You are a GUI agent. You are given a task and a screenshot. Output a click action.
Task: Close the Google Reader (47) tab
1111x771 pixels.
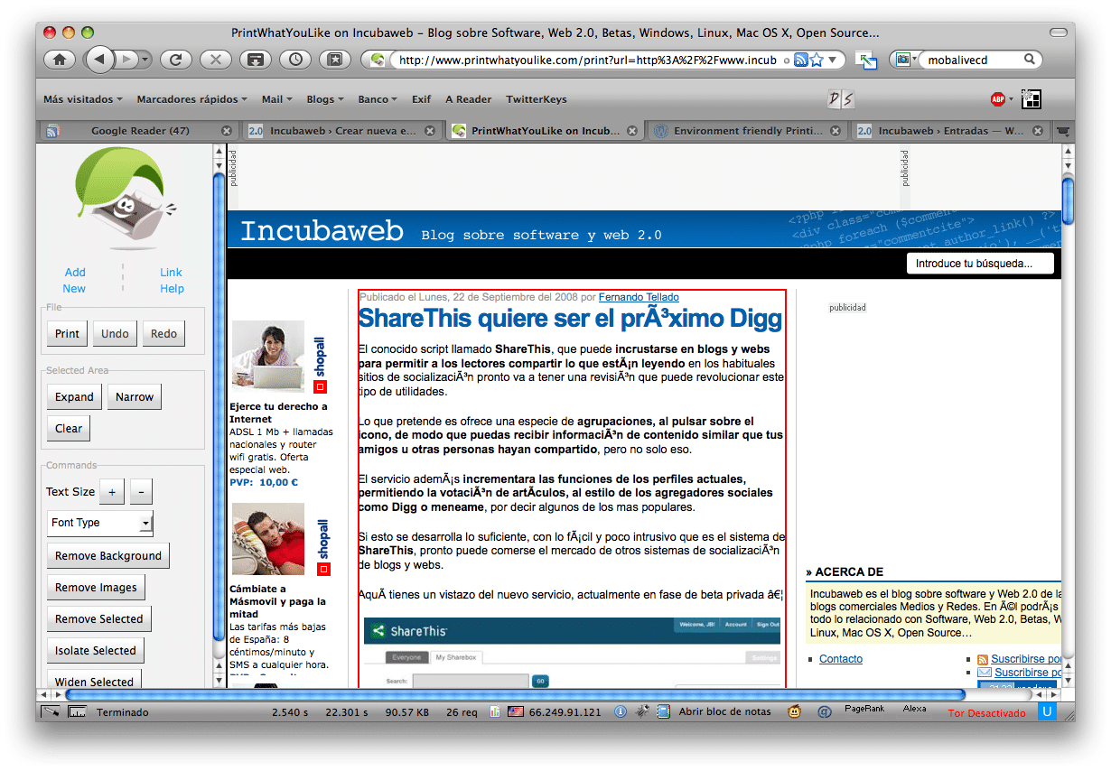click(227, 131)
